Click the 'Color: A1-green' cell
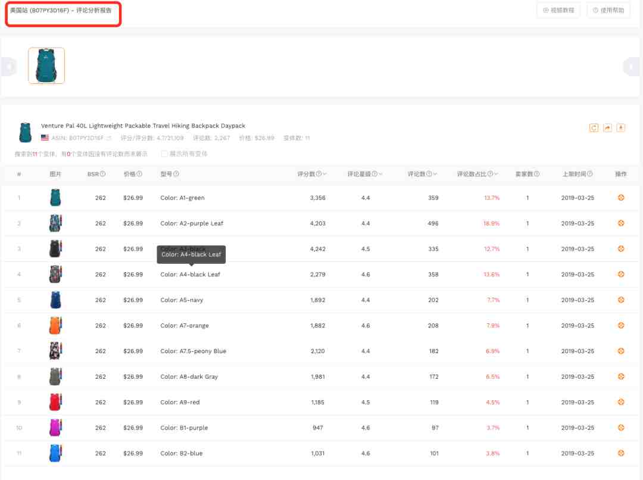643x480 pixels. pyautogui.click(x=183, y=198)
